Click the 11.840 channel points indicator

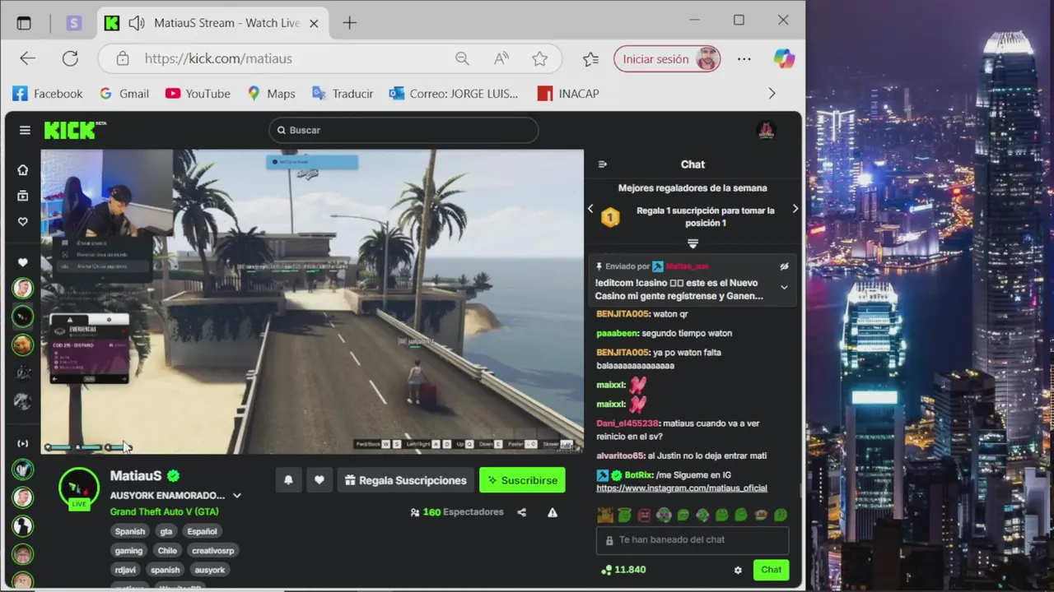623,570
